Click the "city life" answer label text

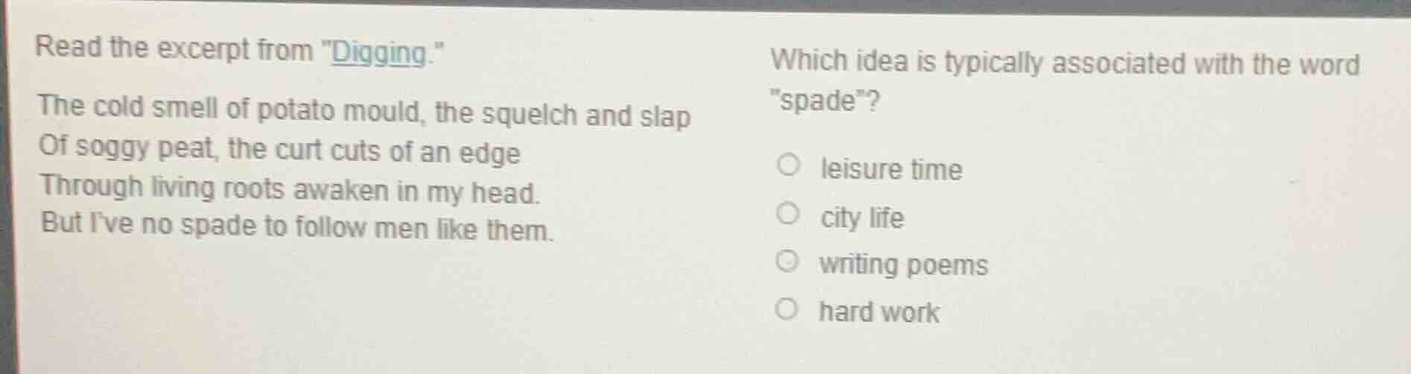click(x=862, y=218)
